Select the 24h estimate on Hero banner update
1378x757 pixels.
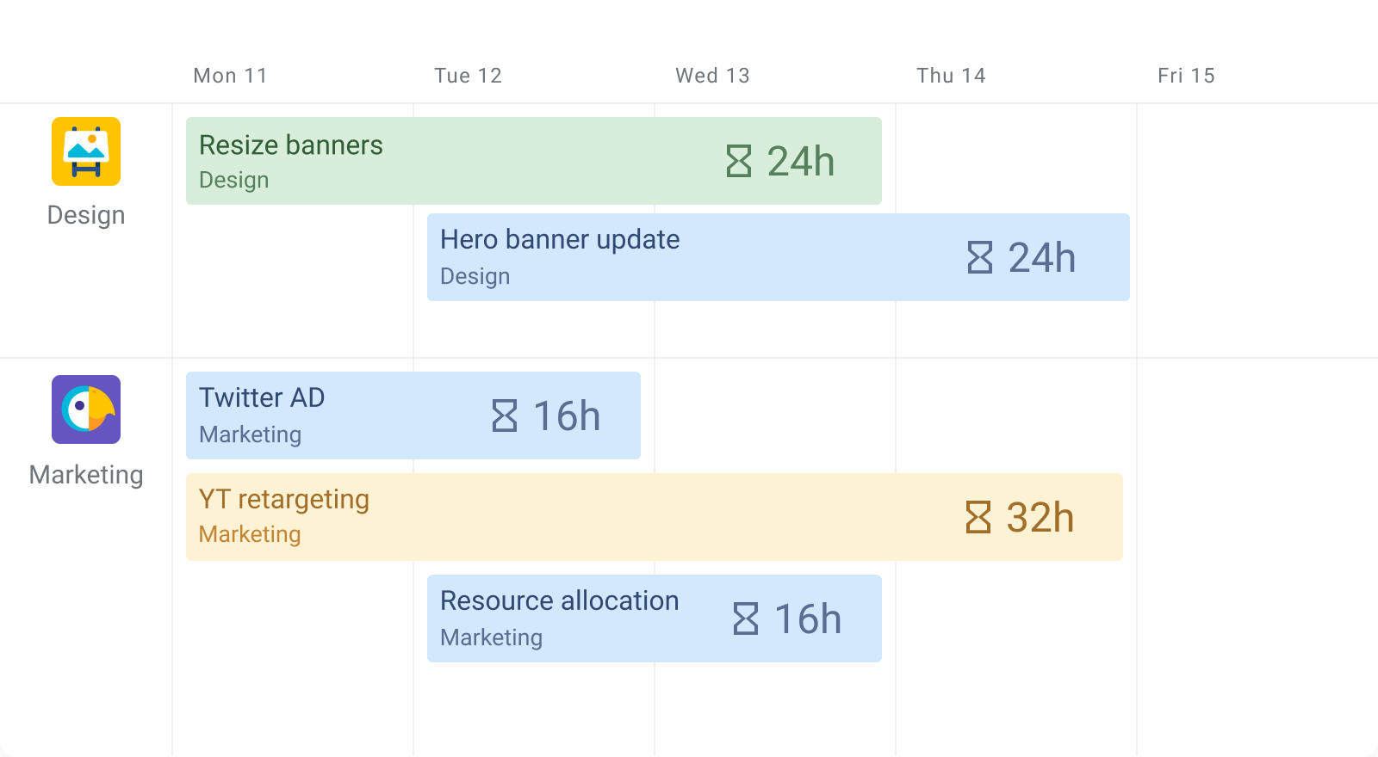tap(1043, 256)
